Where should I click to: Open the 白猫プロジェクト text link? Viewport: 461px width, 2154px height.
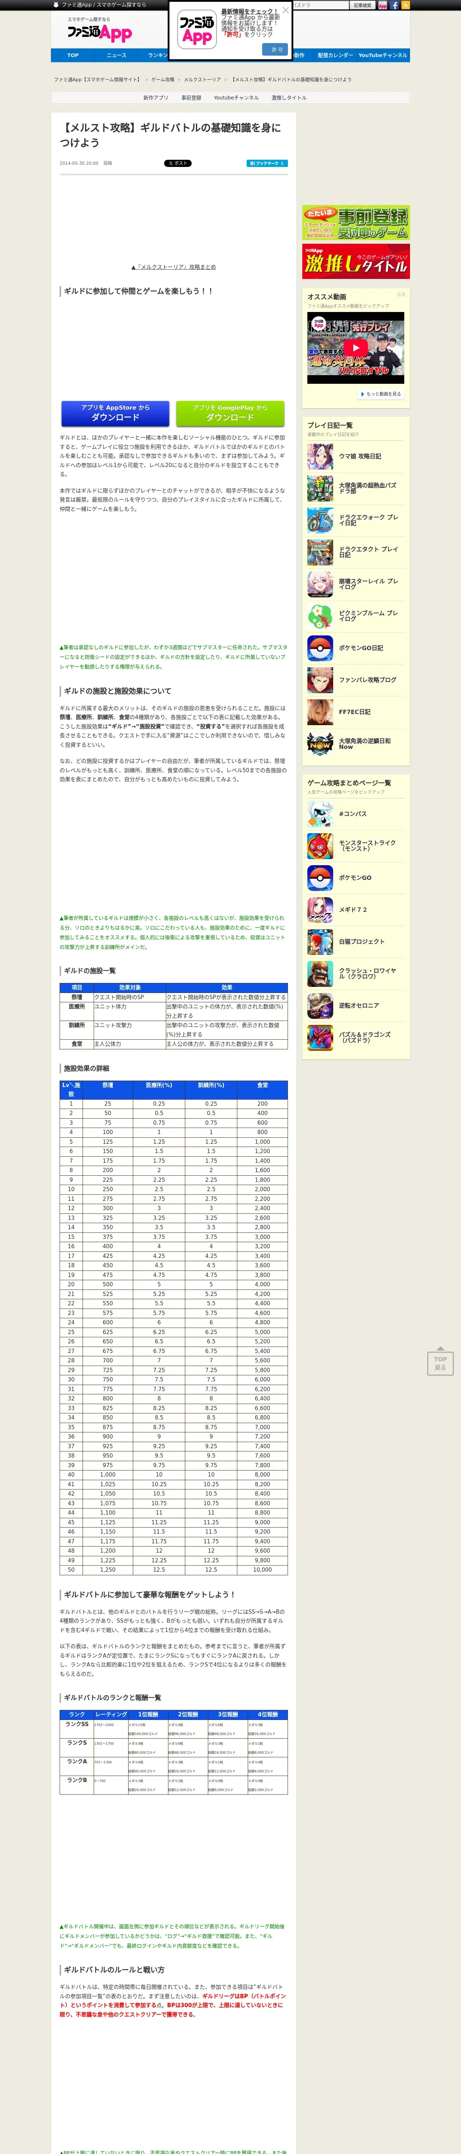click(362, 942)
